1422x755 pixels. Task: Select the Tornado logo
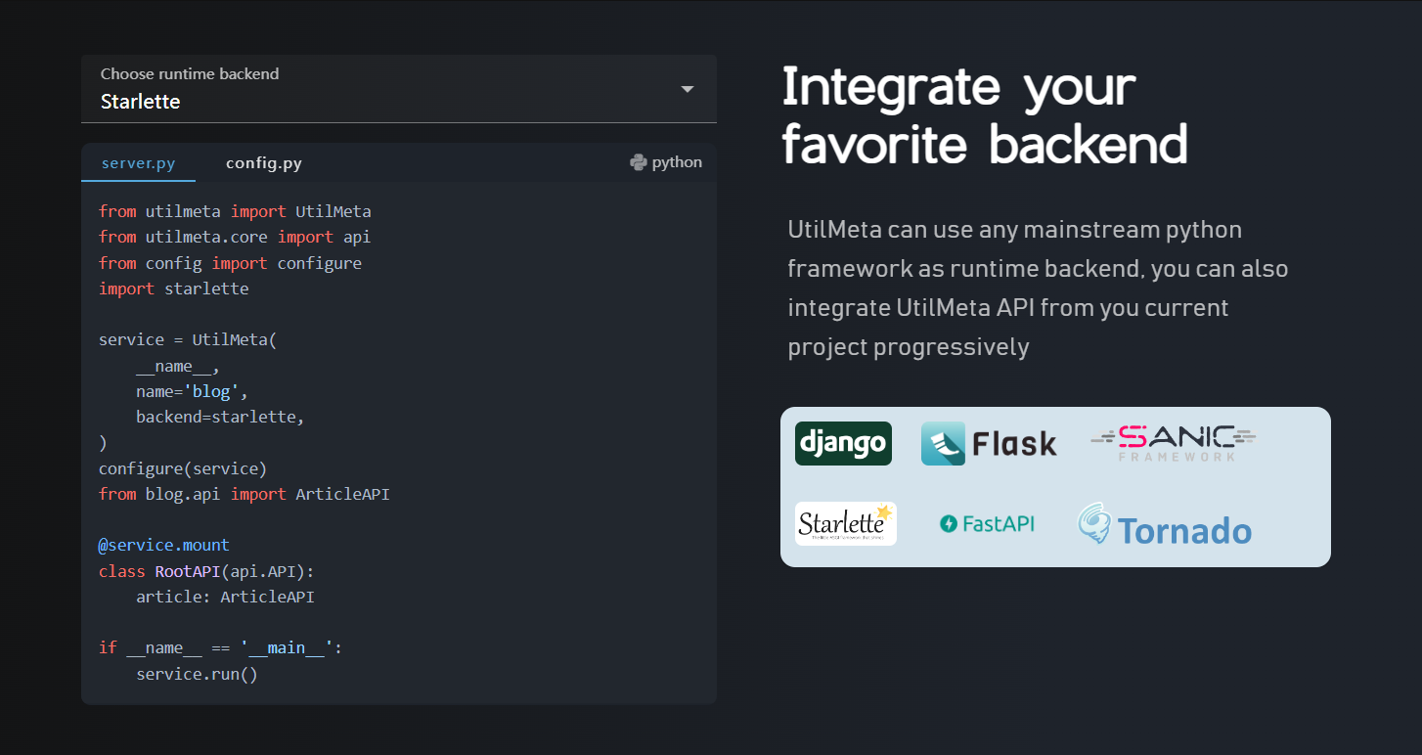click(x=1165, y=525)
